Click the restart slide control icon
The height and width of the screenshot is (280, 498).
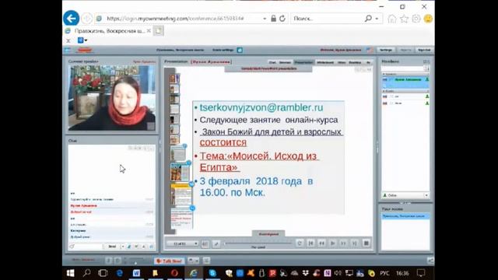(x=299, y=243)
